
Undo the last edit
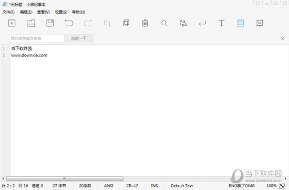click(69, 23)
